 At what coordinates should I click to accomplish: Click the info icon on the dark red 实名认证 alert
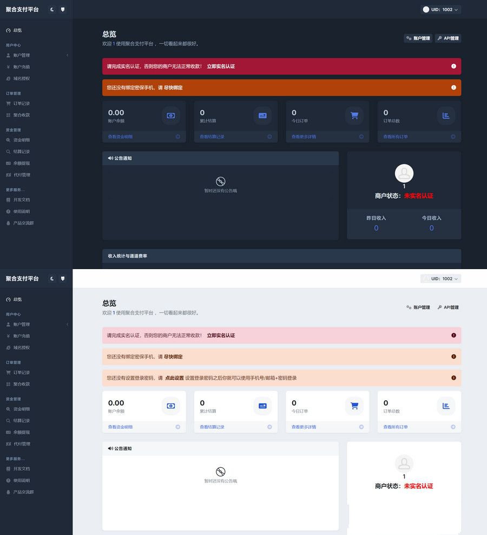tap(453, 66)
